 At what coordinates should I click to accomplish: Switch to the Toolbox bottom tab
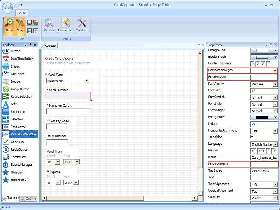pos(10,198)
